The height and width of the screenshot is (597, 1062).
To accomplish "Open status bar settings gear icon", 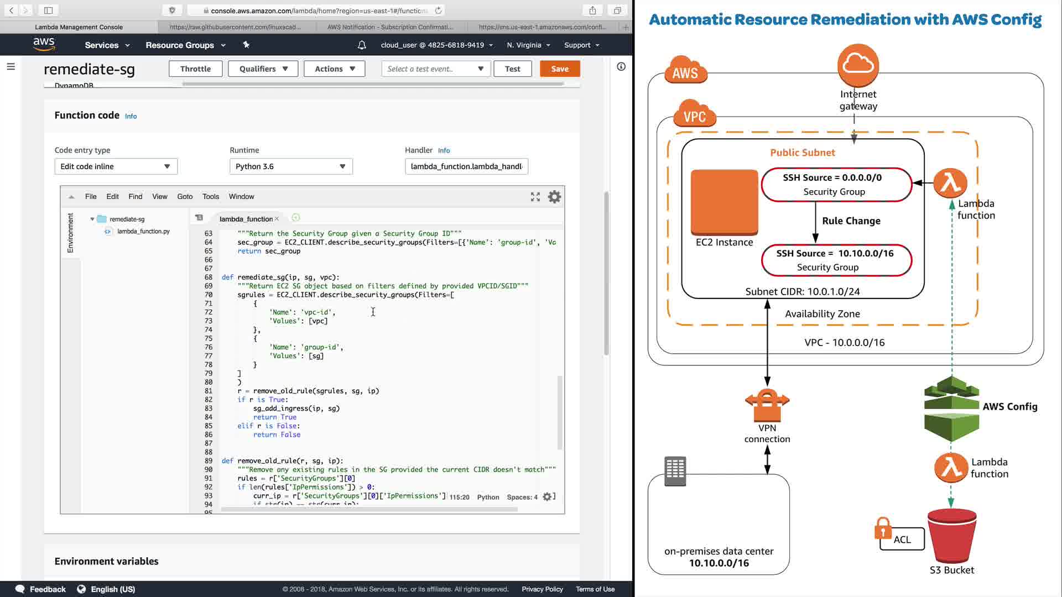I will point(547,497).
